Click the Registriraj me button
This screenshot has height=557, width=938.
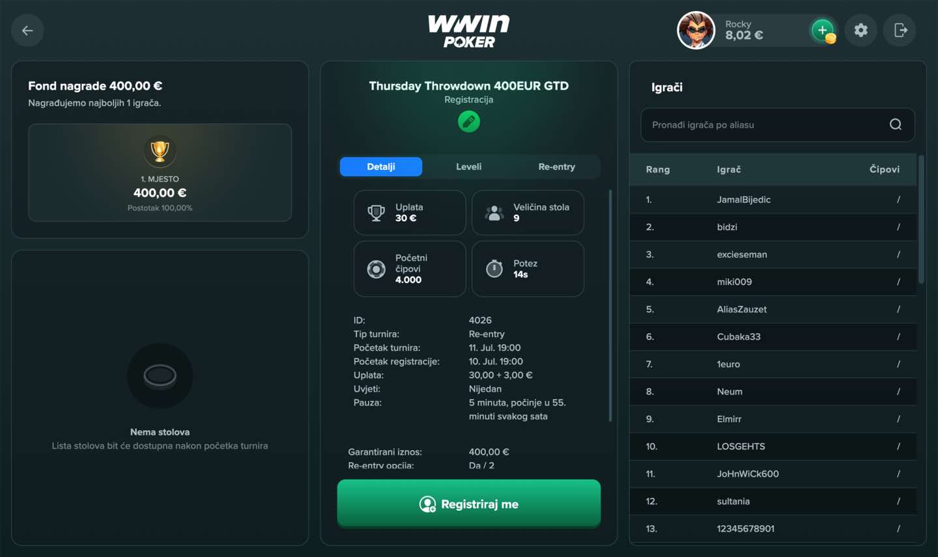[x=469, y=504]
